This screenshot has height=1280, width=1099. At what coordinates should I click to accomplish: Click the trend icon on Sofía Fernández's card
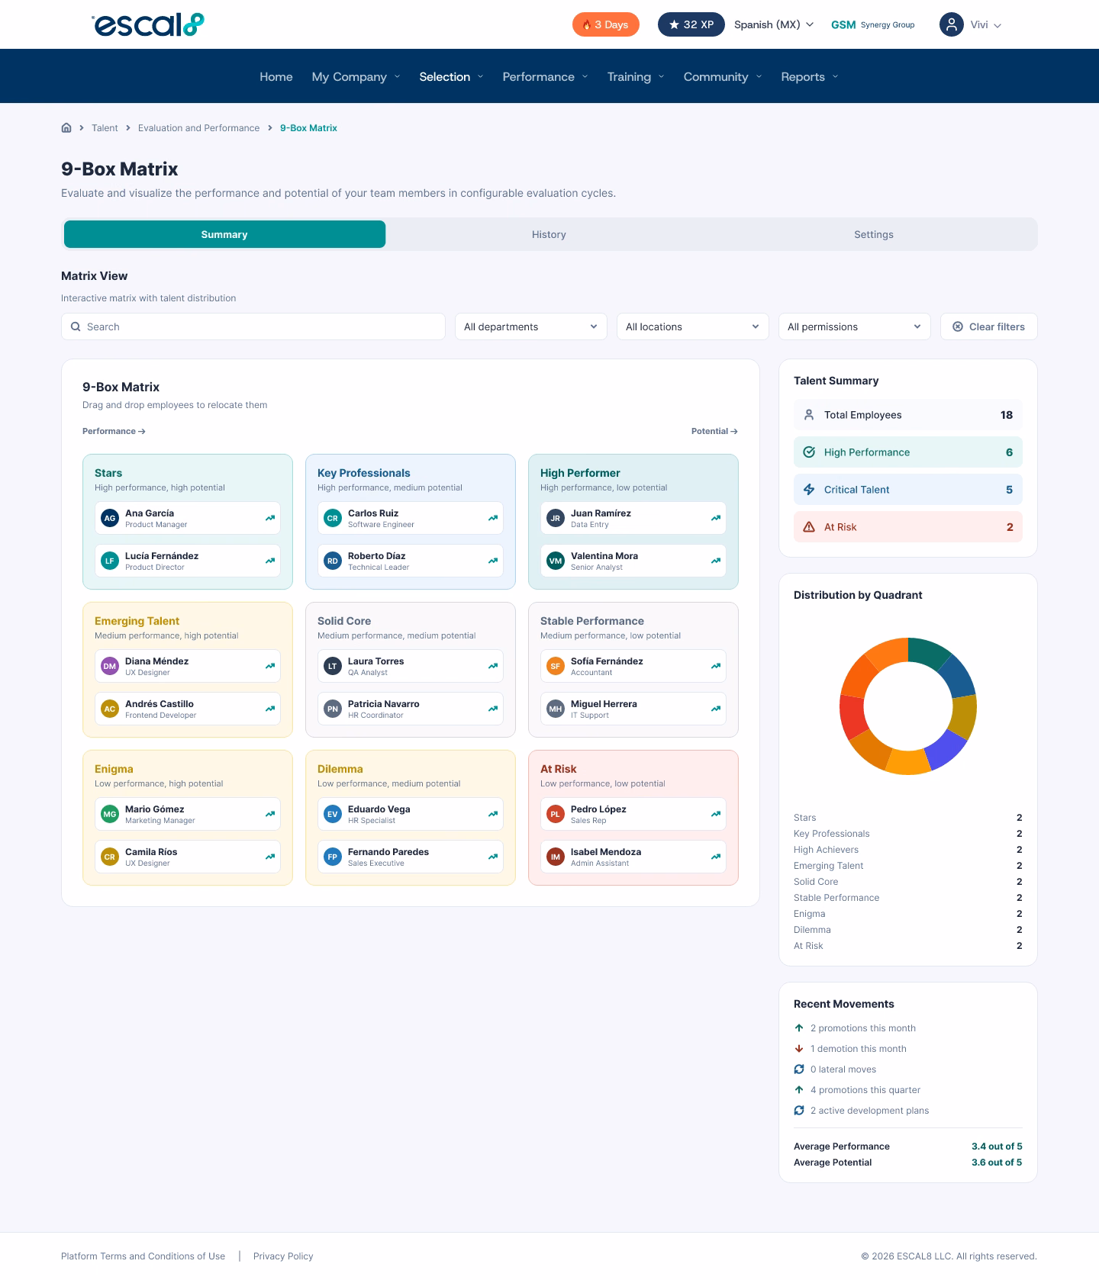[x=716, y=666]
